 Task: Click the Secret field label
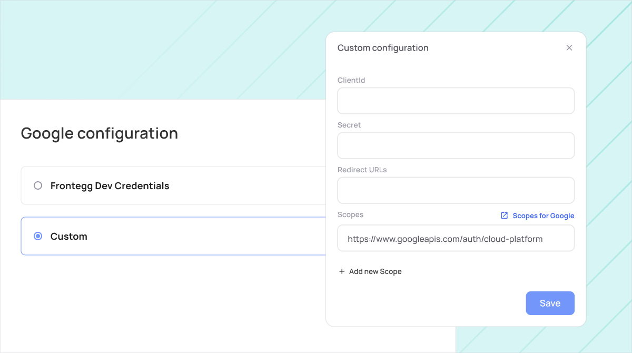349,125
